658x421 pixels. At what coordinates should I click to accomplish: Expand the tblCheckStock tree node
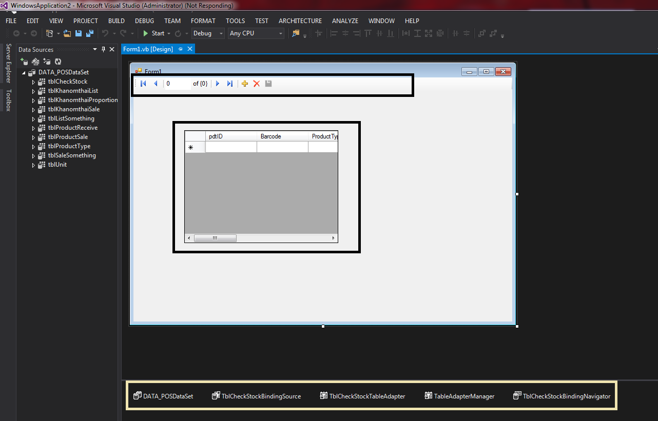click(x=33, y=82)
